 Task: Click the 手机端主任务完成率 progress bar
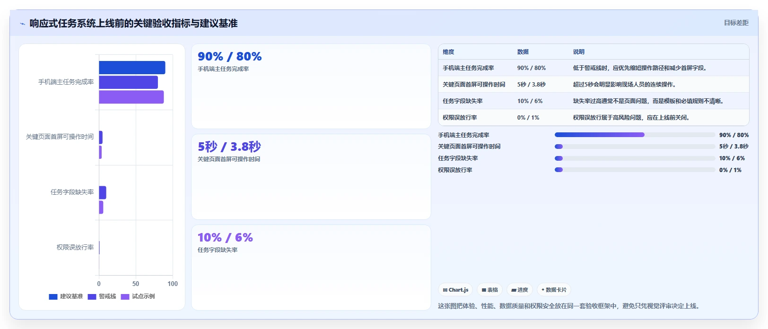635,135
